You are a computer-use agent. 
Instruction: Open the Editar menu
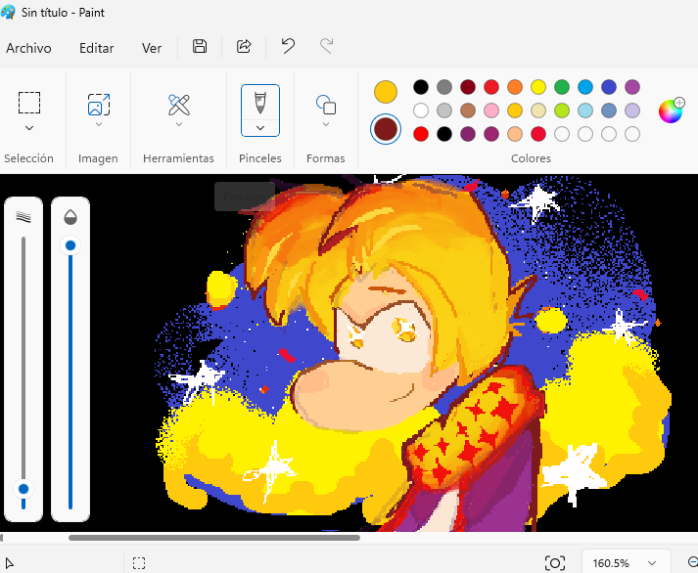coord(97,48)
